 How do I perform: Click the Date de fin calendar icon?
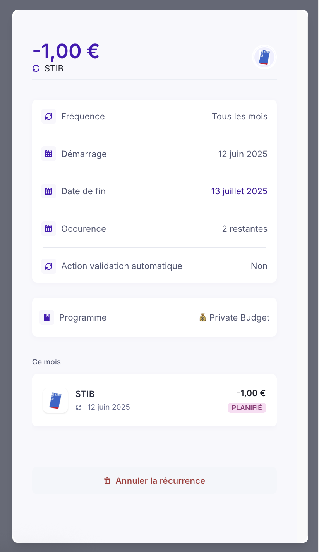(x=49, y=191)
